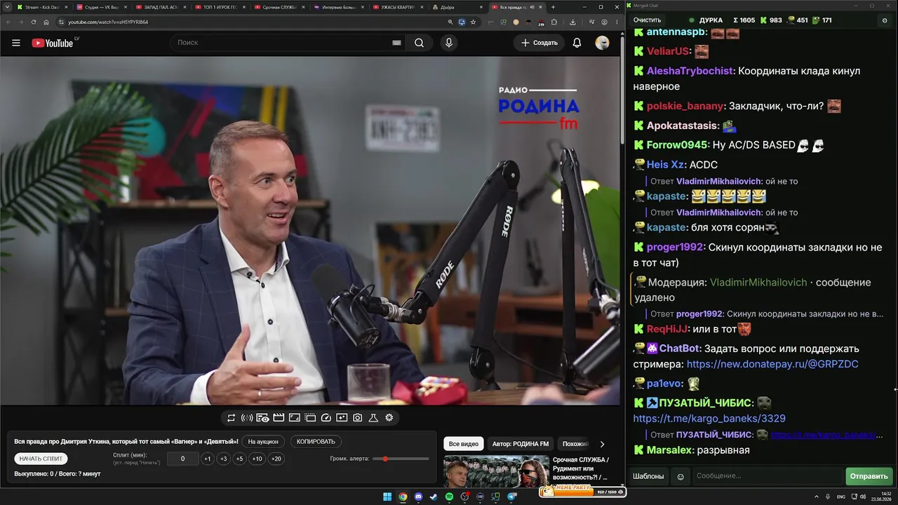898x505 pixels.
Task: Show more filter chips with the right arrow
Action: pos(602,444)
